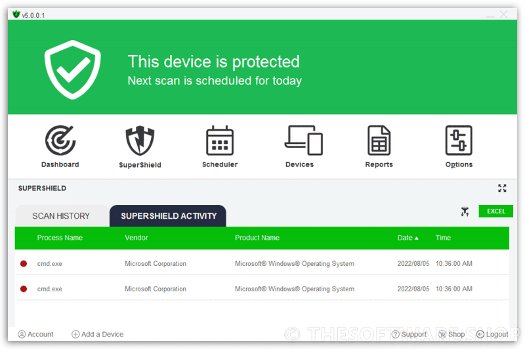525x349 pixels.
Task: Click the first row's product name
Action: click(x=294, y=263)
